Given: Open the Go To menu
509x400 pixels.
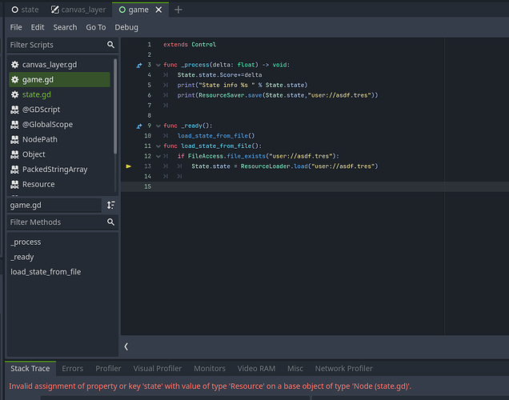Looking at the screenshot, I should pyautogui.click(x=96, y=27).
